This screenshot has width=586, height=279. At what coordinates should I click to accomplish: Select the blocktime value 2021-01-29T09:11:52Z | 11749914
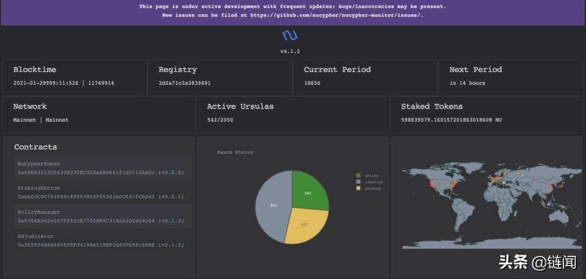coord(63,83)
